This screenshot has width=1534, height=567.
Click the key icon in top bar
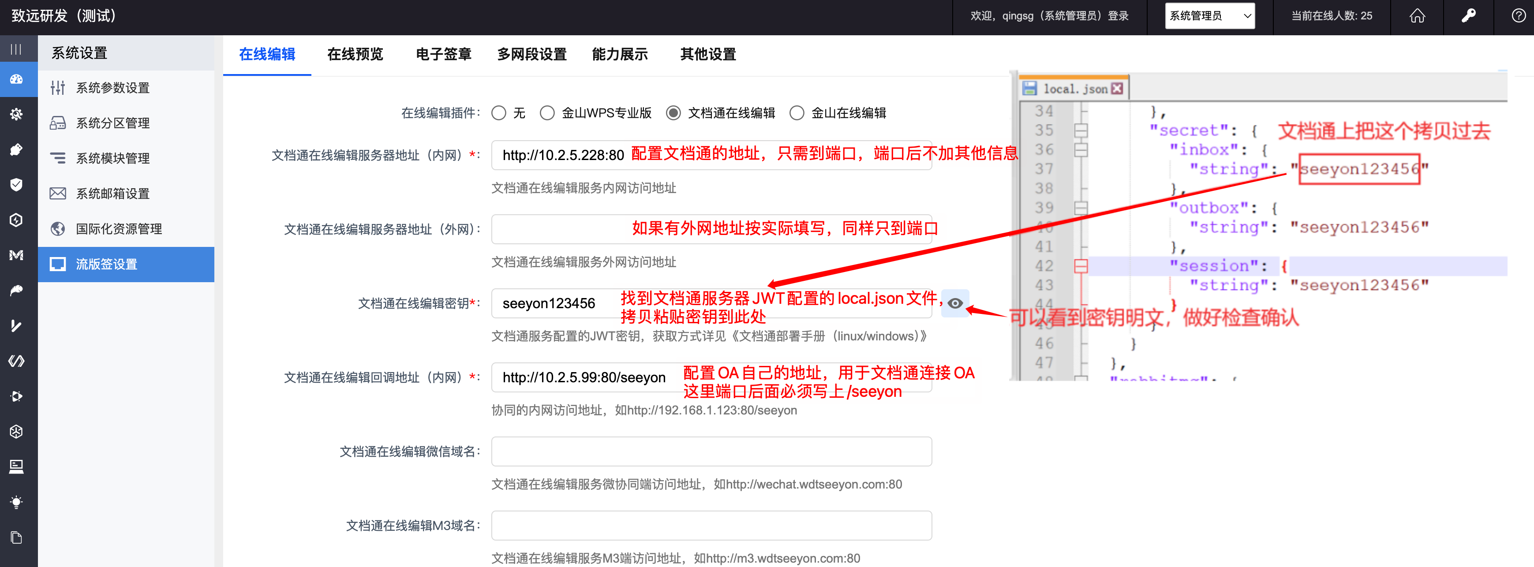(x=1468, y=16)
